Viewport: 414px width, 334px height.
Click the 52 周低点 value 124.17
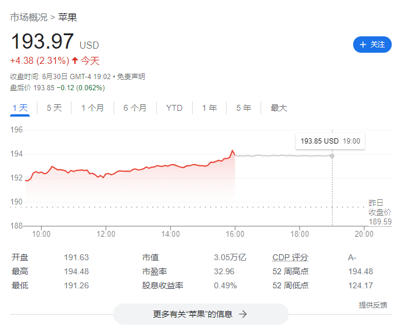(360, 285)
